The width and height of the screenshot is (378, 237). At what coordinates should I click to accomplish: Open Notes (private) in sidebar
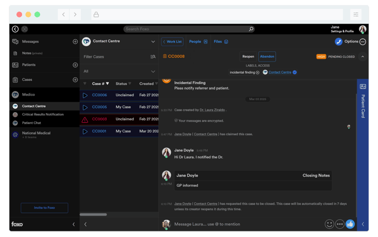tap(32, 53)
